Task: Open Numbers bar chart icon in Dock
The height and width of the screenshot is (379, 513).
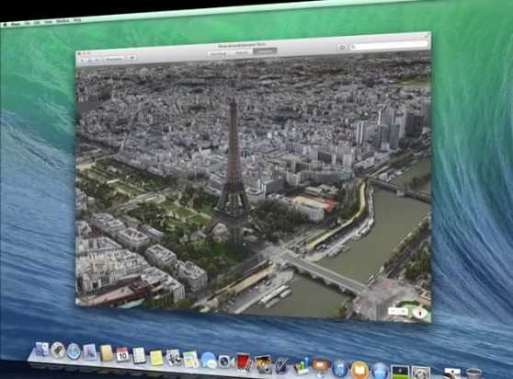Action: (x=302, y=367)
